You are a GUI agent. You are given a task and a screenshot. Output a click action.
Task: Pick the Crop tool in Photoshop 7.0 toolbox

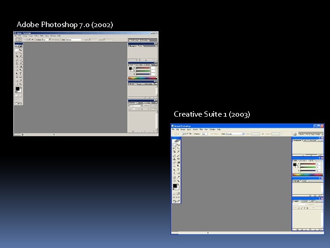pyautogui.click(x=16, y=56)
